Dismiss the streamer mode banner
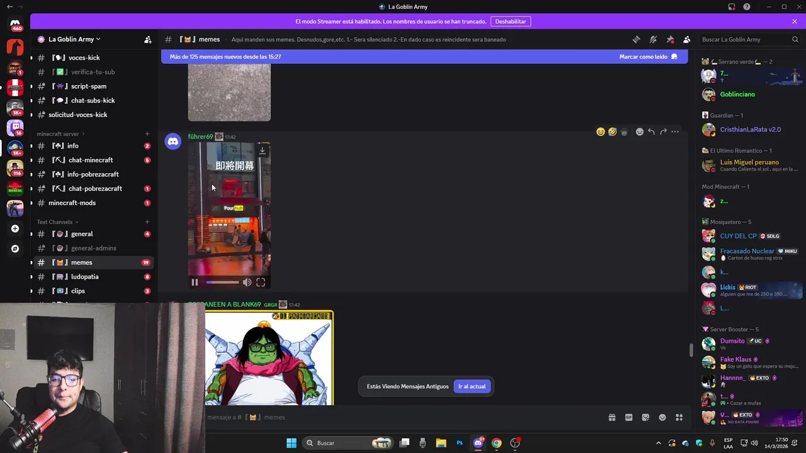This screenshot has width=806, height=453. click(x=795, y=21)
